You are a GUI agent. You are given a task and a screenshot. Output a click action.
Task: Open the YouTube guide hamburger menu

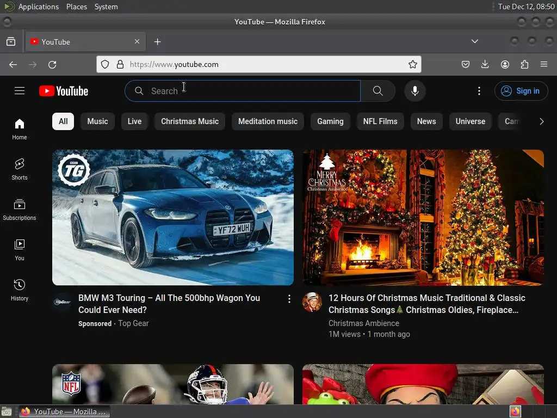tap(20, 91)
